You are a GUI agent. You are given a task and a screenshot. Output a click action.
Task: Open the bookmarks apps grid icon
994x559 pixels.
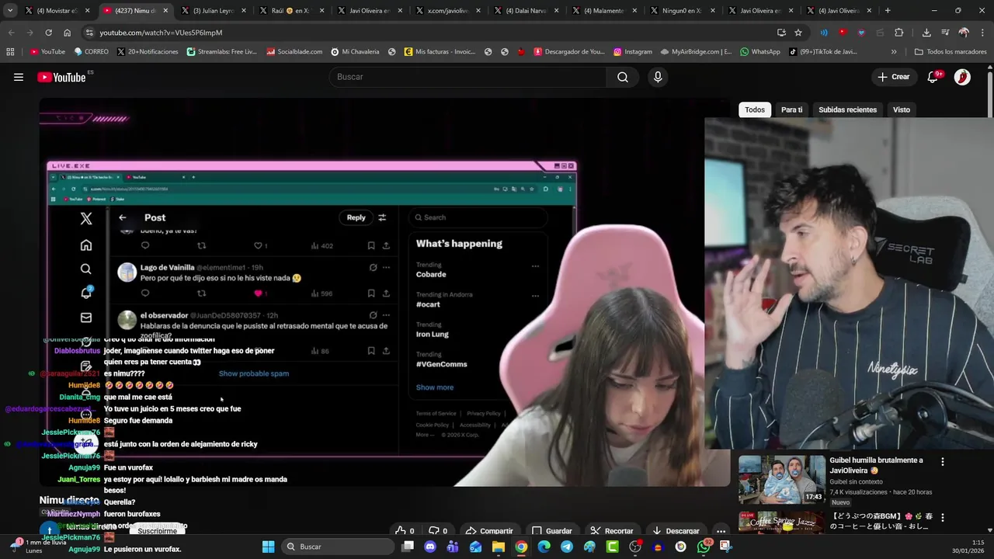pyautogui.click(x=10, y=52)
